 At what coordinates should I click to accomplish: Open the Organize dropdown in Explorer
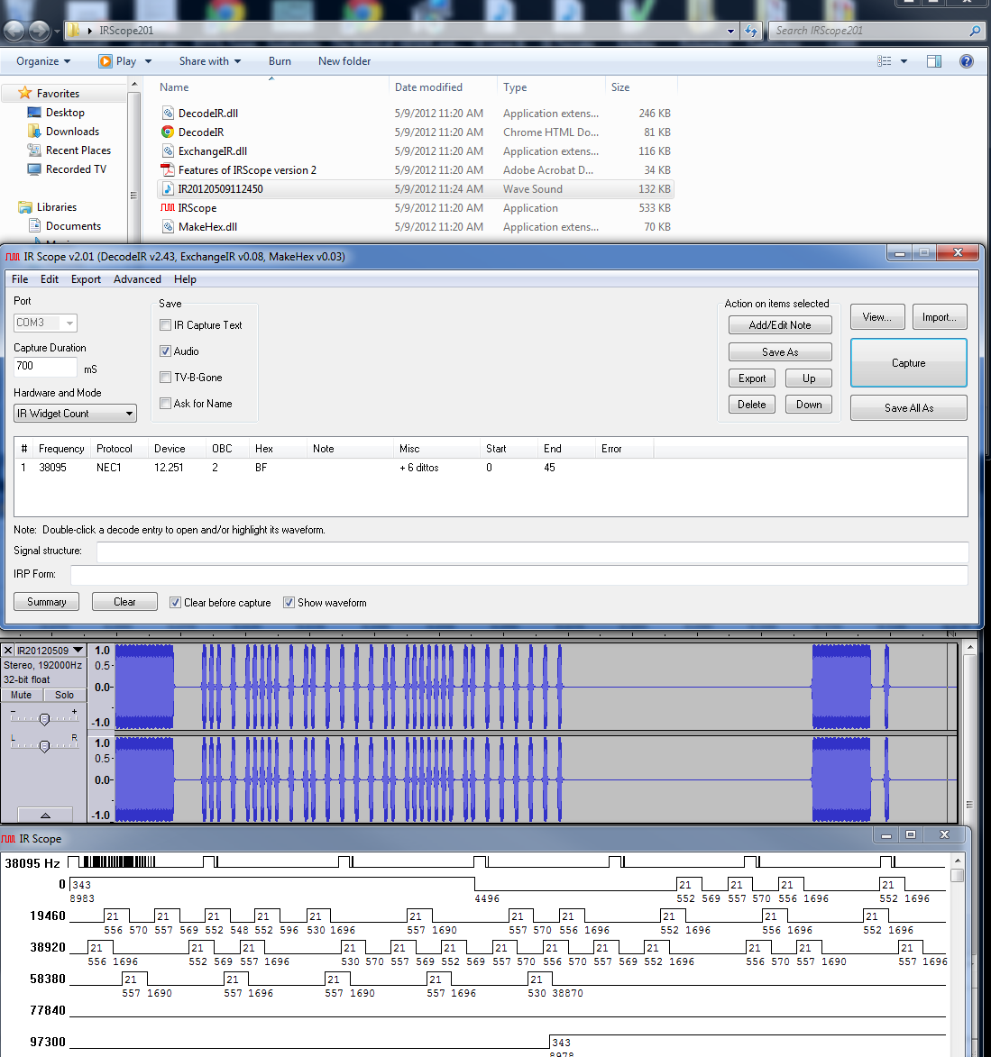42,61
